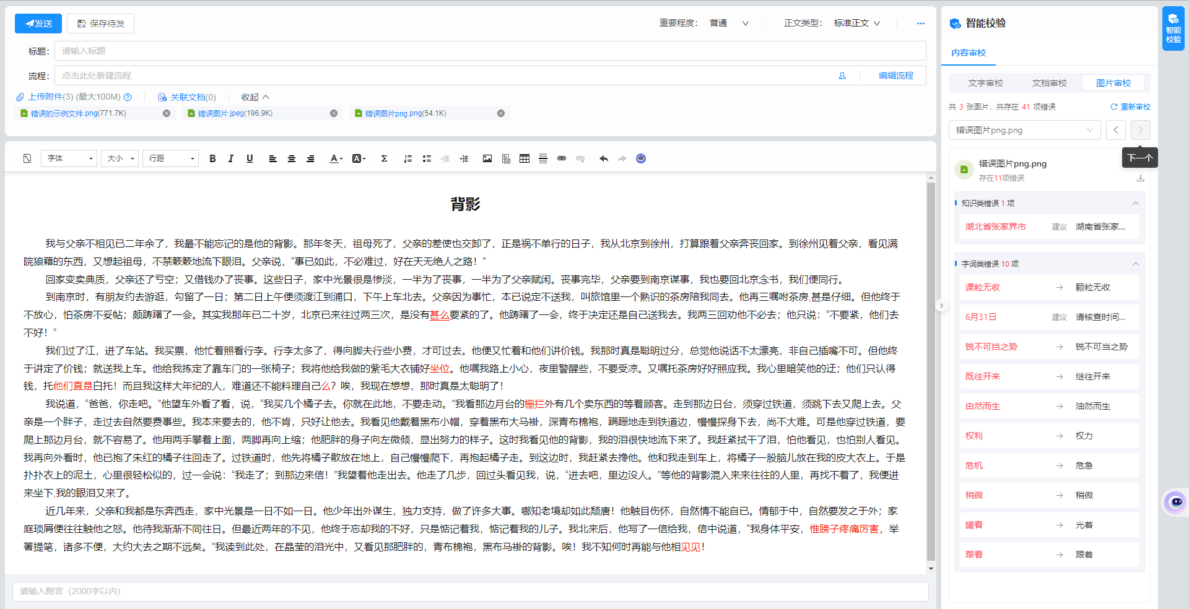Viewport: 1189px width, 609px height.
Task: Click the download icon under 错误图片png.png
Action: point(1141,178)
